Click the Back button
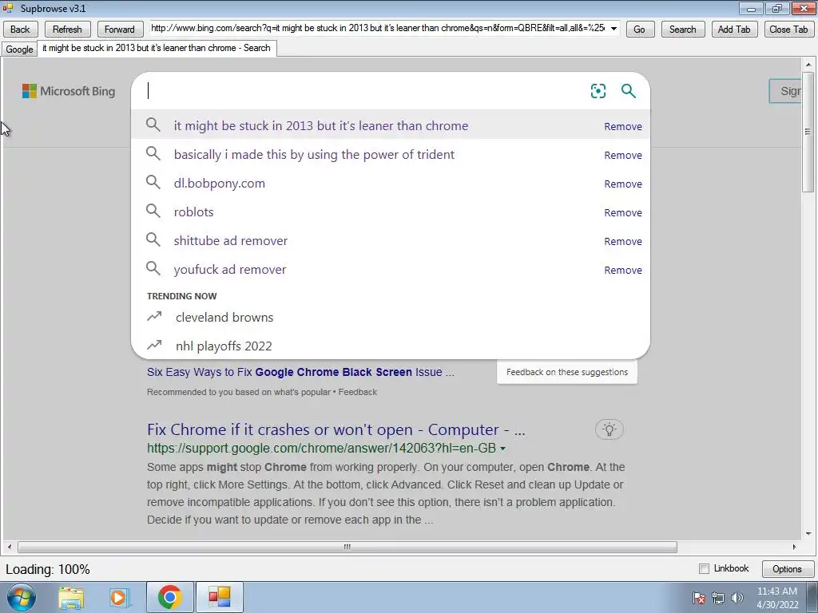Viewport: 818px width, 613px height. 20,30
